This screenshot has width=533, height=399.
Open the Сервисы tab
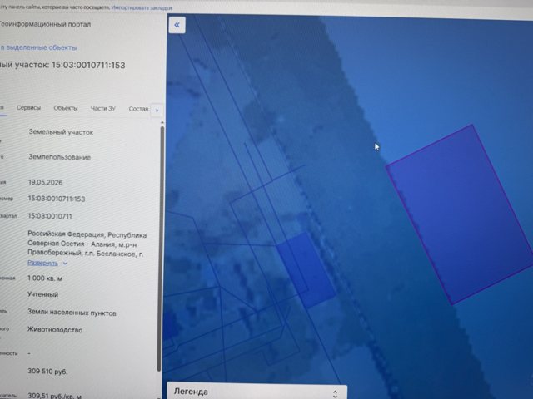(x=28, y=108)
